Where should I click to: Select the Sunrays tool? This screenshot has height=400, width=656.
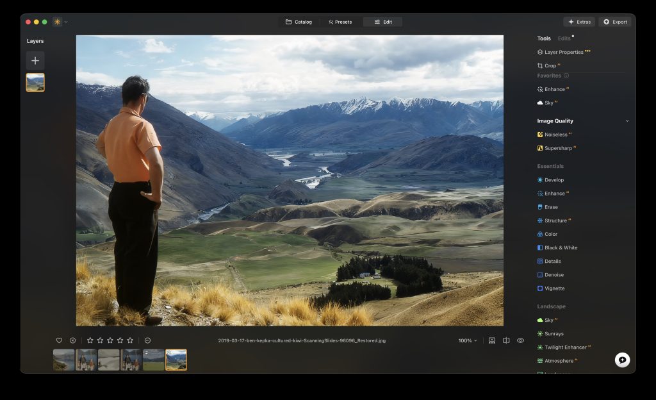tap(552, 333)
